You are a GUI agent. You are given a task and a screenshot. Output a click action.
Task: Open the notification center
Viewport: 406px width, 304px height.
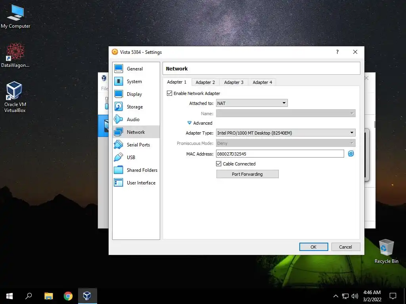pyautogui.click(x=393, y=296)
